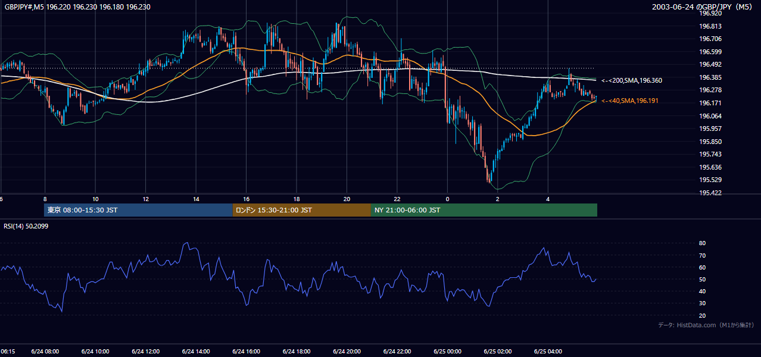Click price scale value 195.529
The height and width of the screenshot is (357, 761).
[710, 180]
